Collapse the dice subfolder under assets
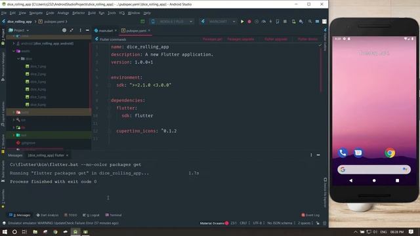The height and width of the screenshot is (236, 420). (18, 58)
